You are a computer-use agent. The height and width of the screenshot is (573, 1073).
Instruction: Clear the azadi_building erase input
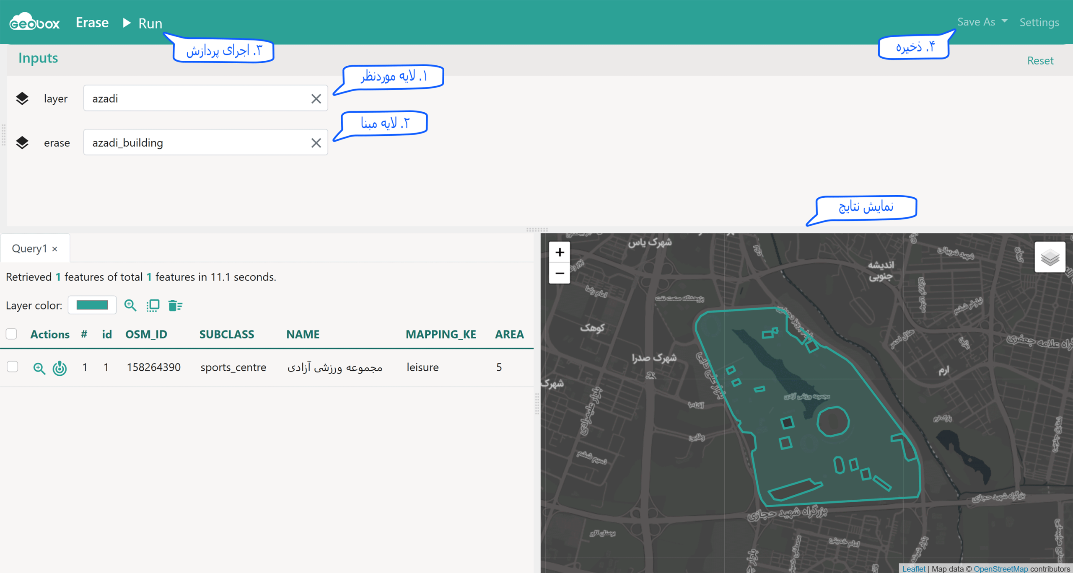(316, 143)
